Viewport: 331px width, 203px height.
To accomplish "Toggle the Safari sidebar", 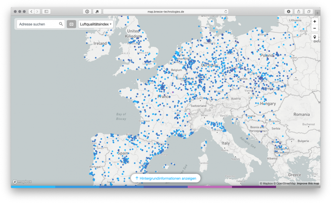I will 46,11.
